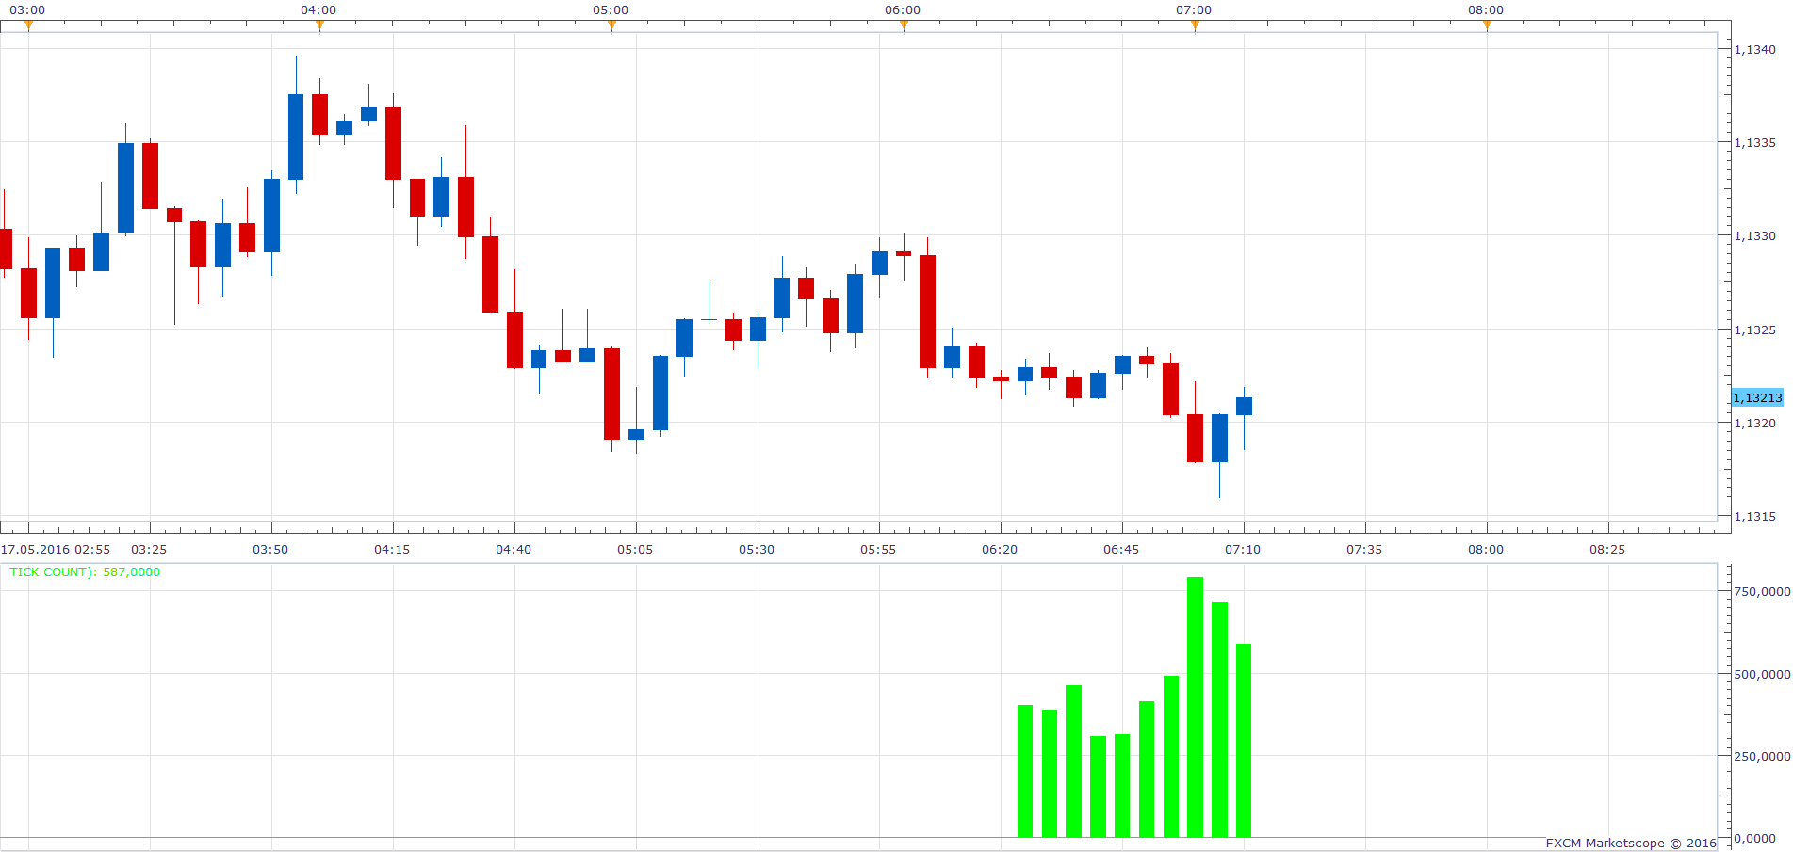Image resolution: width=1793 pixels, height=852 pixels.
Task: Click the 03:25 bottom time label
Action: 149,549
